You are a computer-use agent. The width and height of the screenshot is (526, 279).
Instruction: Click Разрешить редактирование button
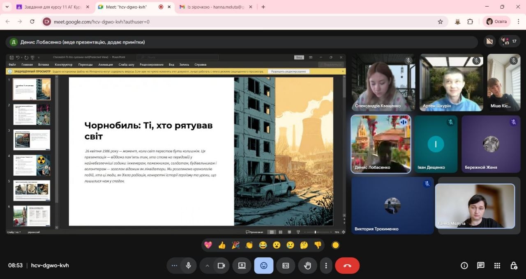288,71
